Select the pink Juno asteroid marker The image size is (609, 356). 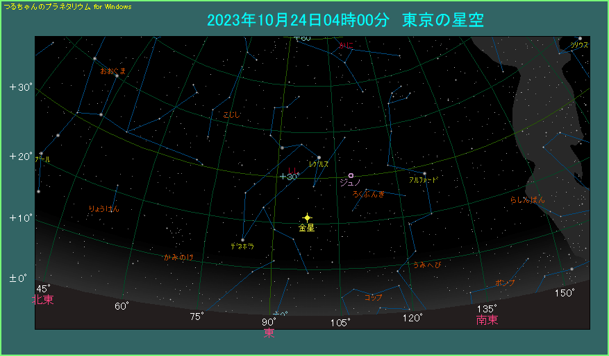coord(351,175)
